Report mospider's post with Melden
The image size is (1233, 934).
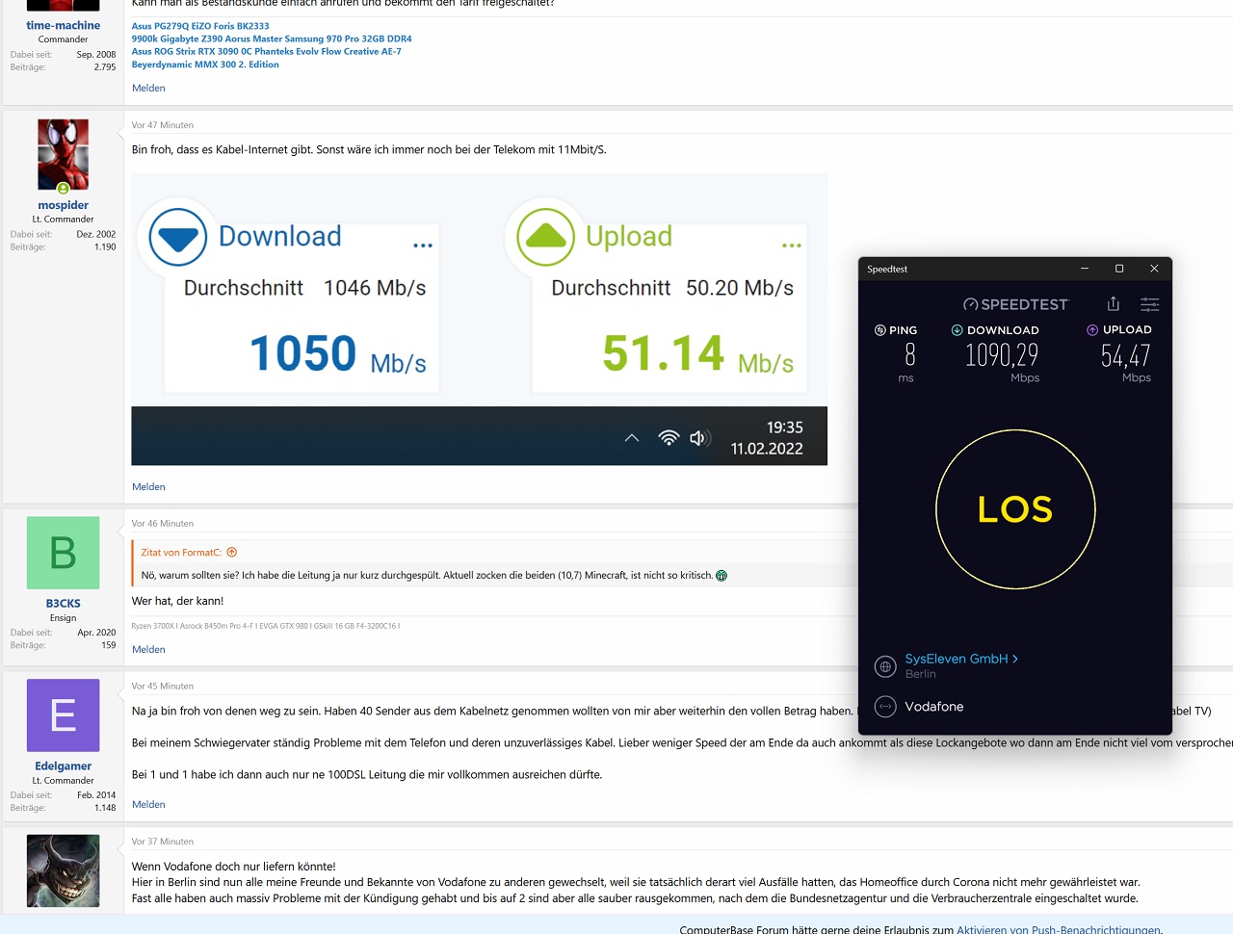tap(148, 486)
